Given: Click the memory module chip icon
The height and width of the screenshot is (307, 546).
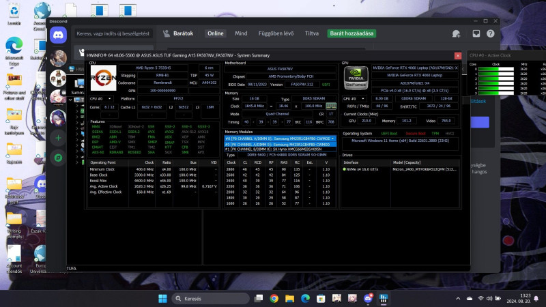Looking at the screenshot, I should click(x=331, y=106).
